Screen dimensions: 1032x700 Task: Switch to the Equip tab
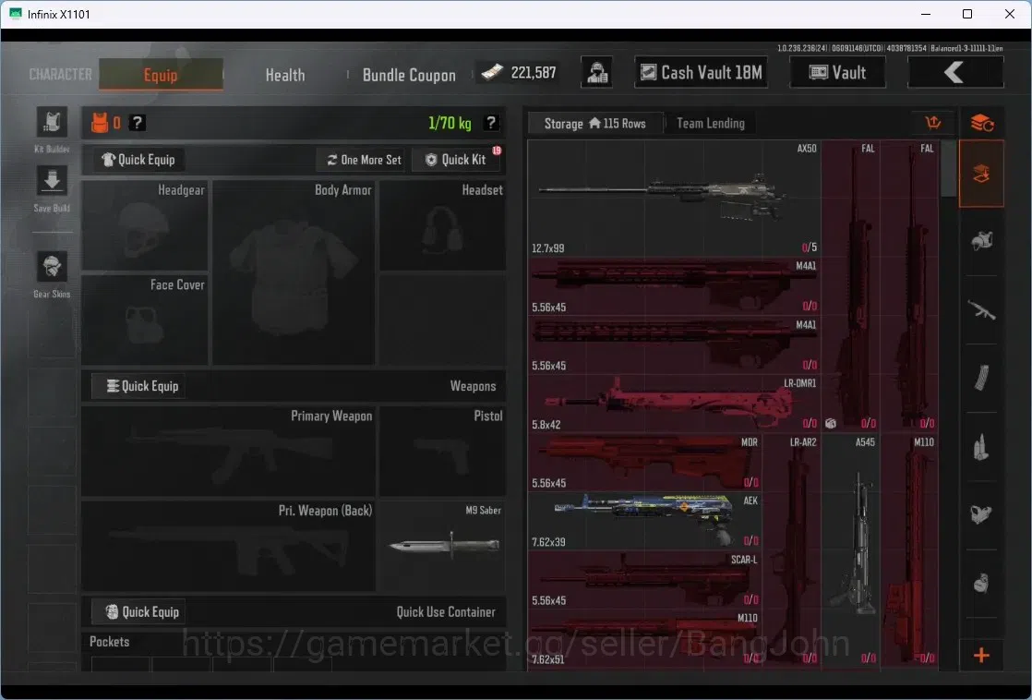click(161, 75)
